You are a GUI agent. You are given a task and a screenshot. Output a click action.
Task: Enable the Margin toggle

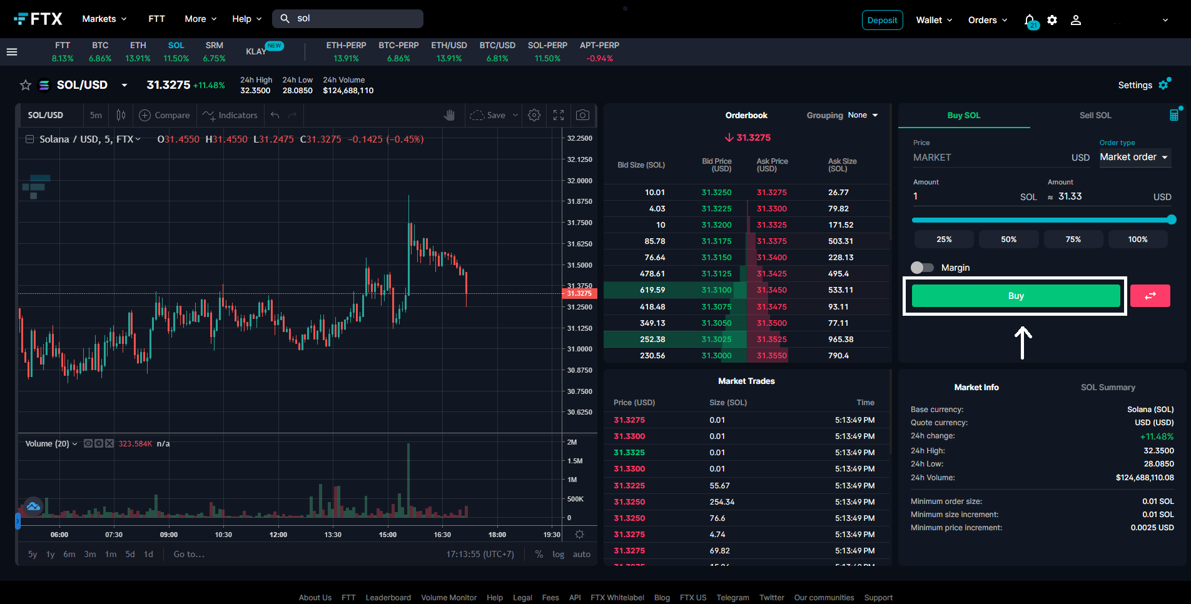pos(922,268)
